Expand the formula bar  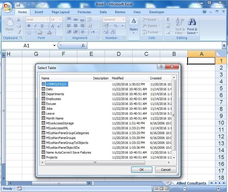(x=224, y=46)
